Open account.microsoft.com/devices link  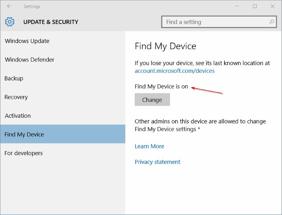(174, 71)
